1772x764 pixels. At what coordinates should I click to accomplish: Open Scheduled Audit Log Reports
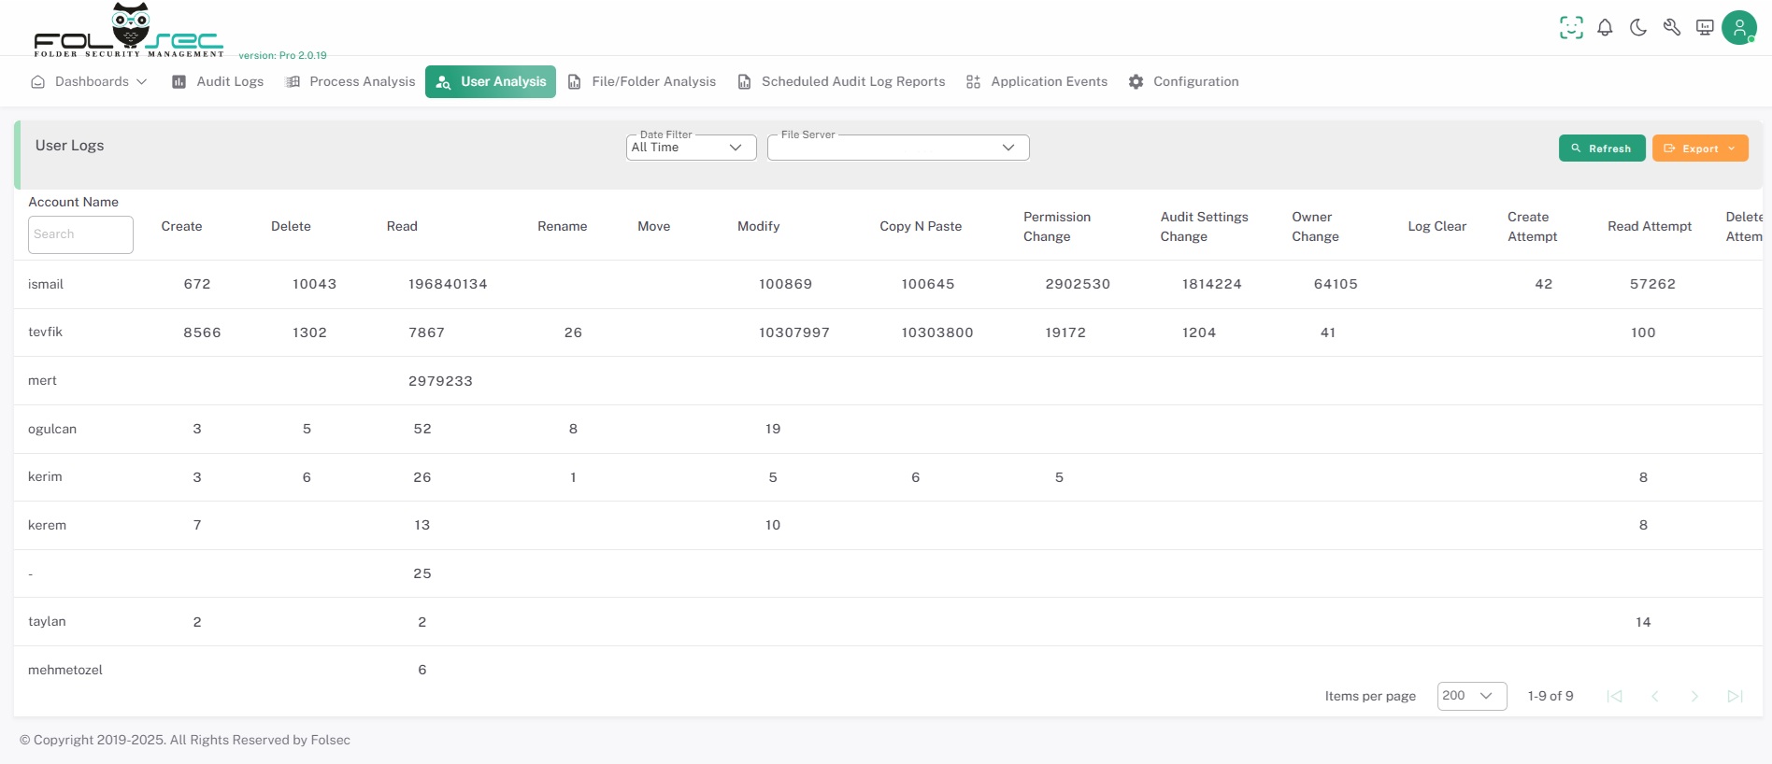click(x=841, y=82)
